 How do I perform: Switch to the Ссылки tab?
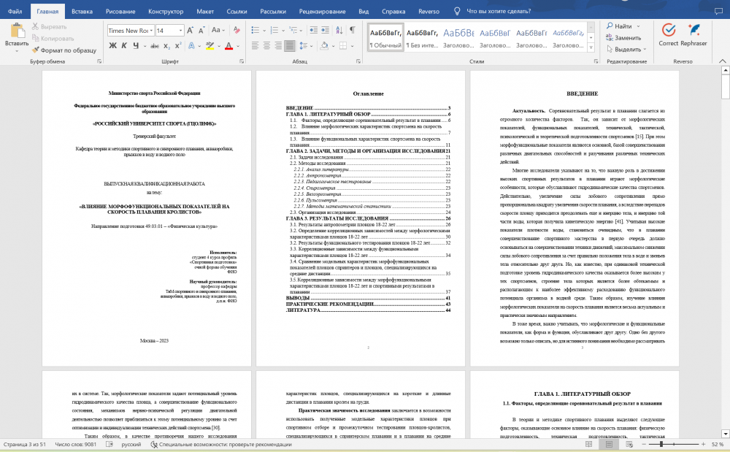click(x=237, y=11)
